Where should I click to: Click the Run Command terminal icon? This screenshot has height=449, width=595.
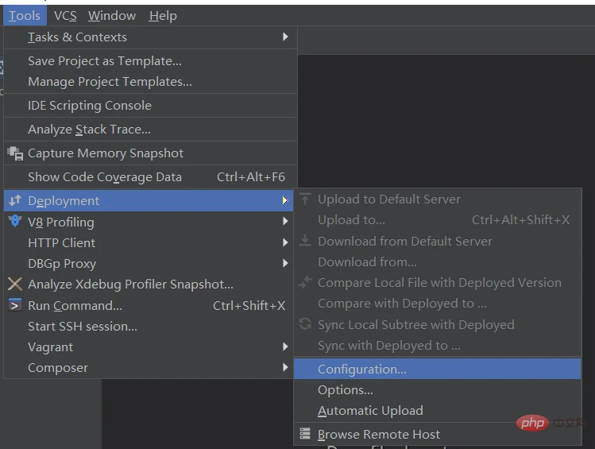point(15,305)
